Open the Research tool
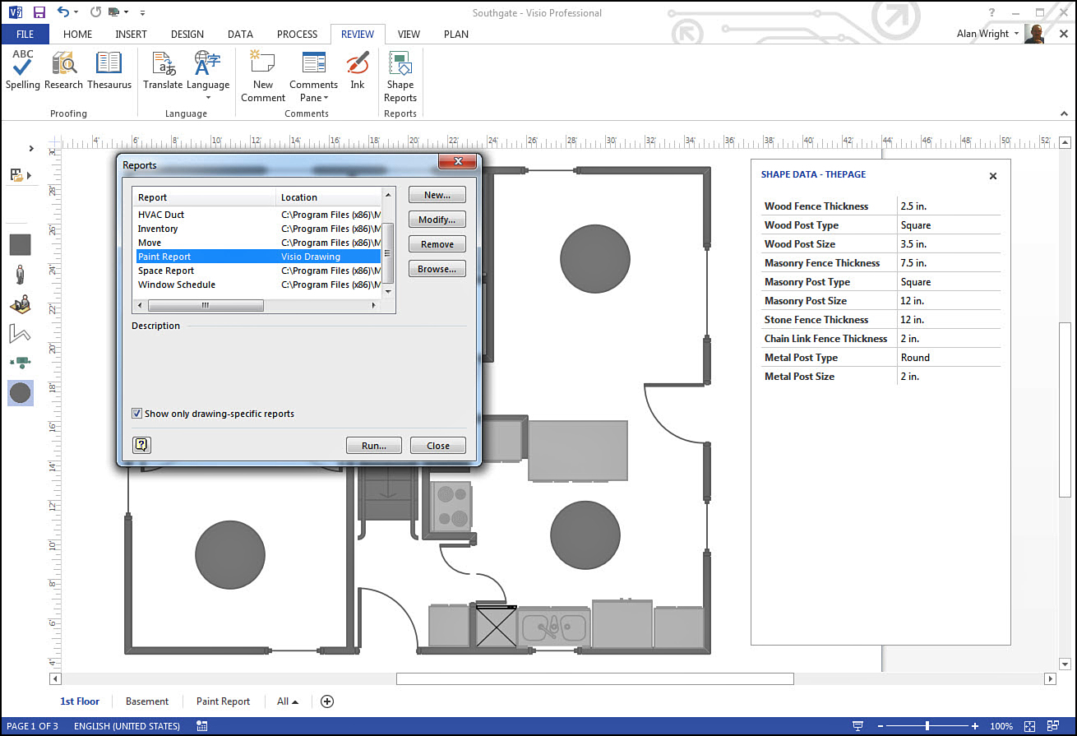 click(x=63, y=70)
